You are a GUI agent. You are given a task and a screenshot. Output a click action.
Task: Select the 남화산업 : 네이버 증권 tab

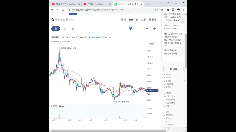(x=128, y=4)
